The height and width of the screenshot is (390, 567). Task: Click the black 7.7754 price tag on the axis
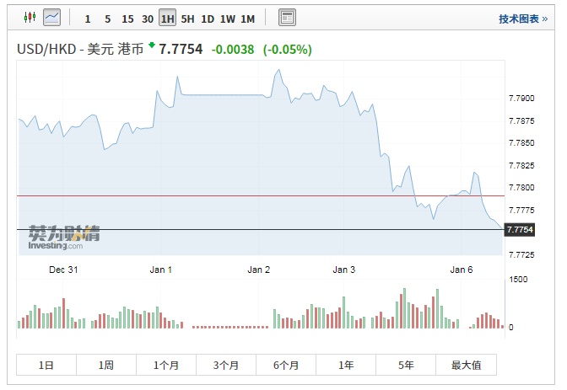520,230
